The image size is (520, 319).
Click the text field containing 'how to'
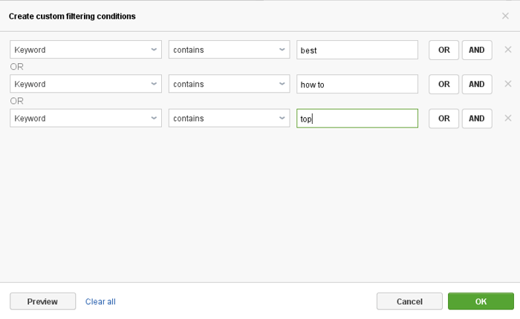(357, 84)
